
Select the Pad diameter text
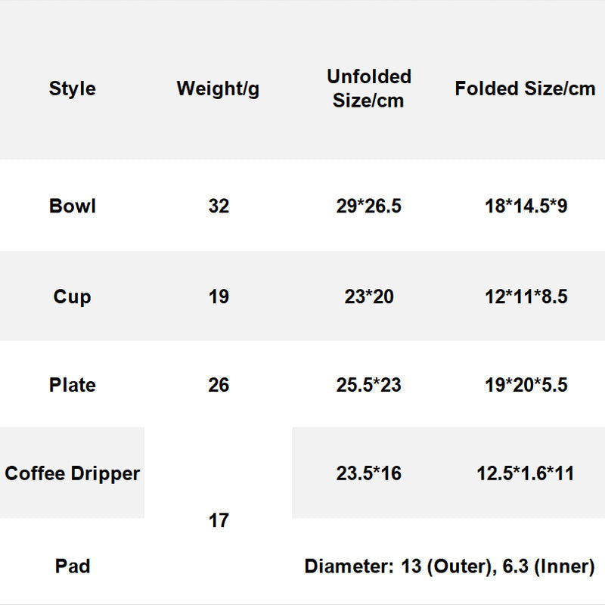coord(449,566)
